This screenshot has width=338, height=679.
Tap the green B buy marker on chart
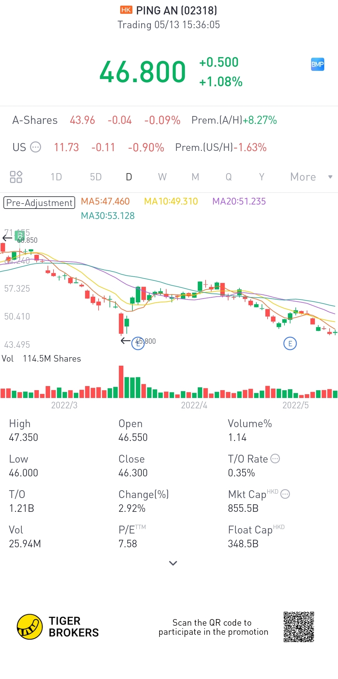20,236
